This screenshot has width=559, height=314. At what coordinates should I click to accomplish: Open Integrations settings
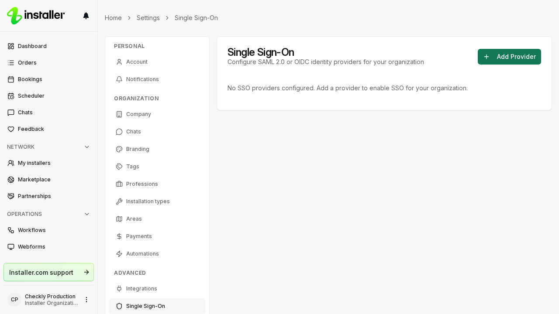coord(157,289)
